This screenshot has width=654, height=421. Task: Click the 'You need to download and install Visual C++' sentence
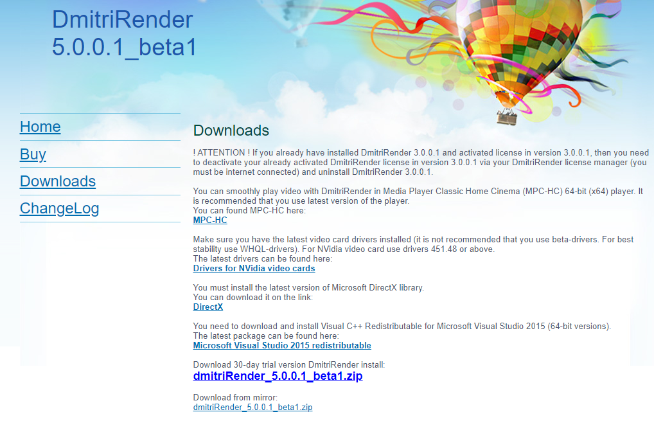402,327
